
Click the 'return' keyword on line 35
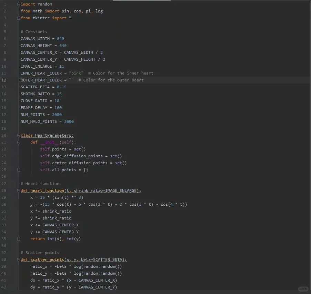tap(38, 239)
